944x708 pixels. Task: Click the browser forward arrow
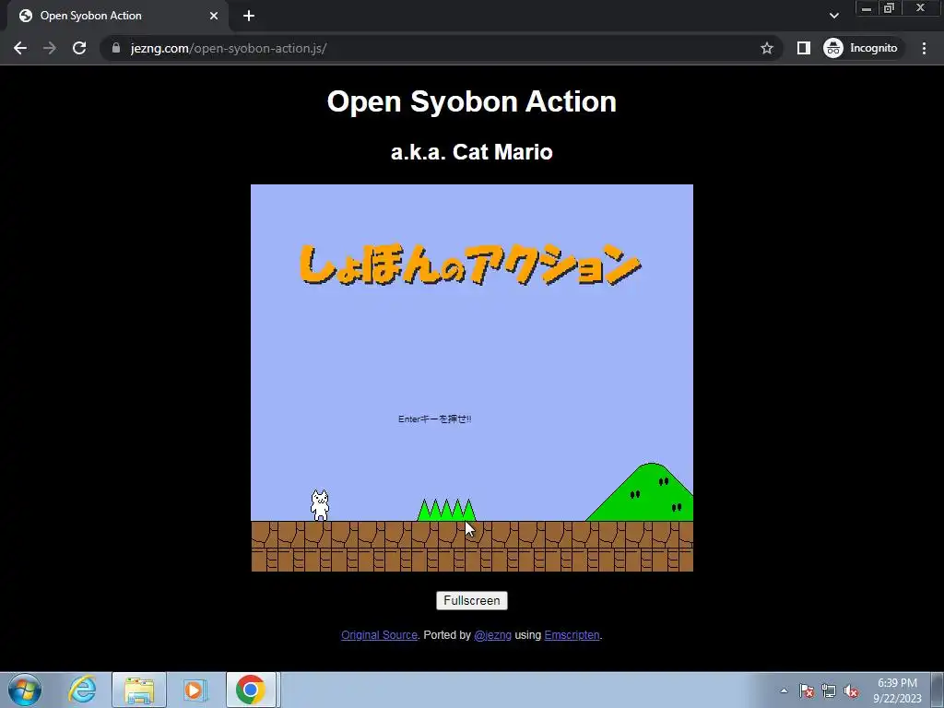pyautogui.click(x=50, y=48)
